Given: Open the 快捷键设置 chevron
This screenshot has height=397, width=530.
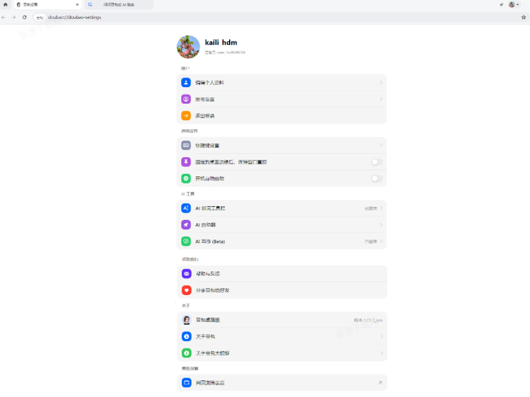Looking at the screenshot, I should tap(381, 145).
